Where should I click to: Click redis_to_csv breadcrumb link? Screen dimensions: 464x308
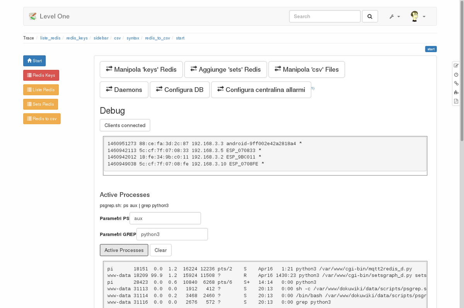pos(157,38)
